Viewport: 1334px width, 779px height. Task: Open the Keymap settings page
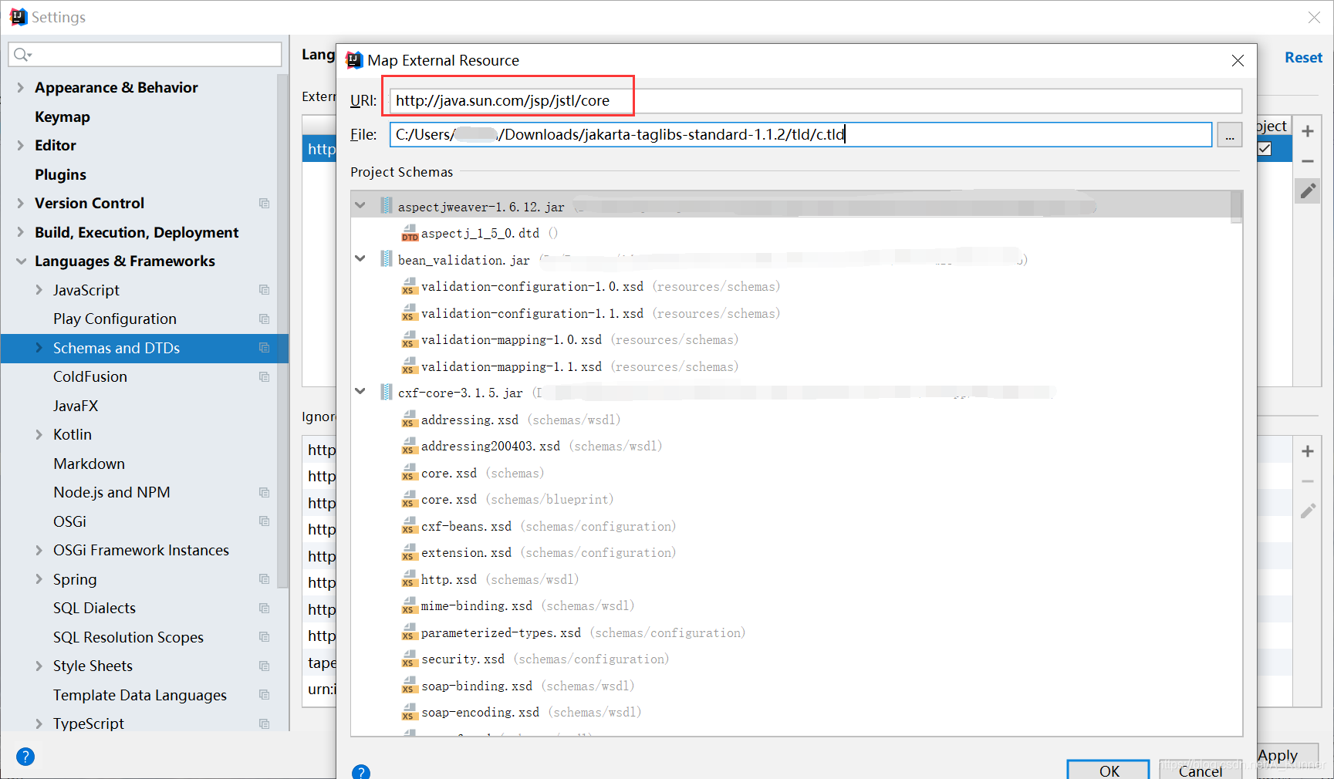point(62,116)
